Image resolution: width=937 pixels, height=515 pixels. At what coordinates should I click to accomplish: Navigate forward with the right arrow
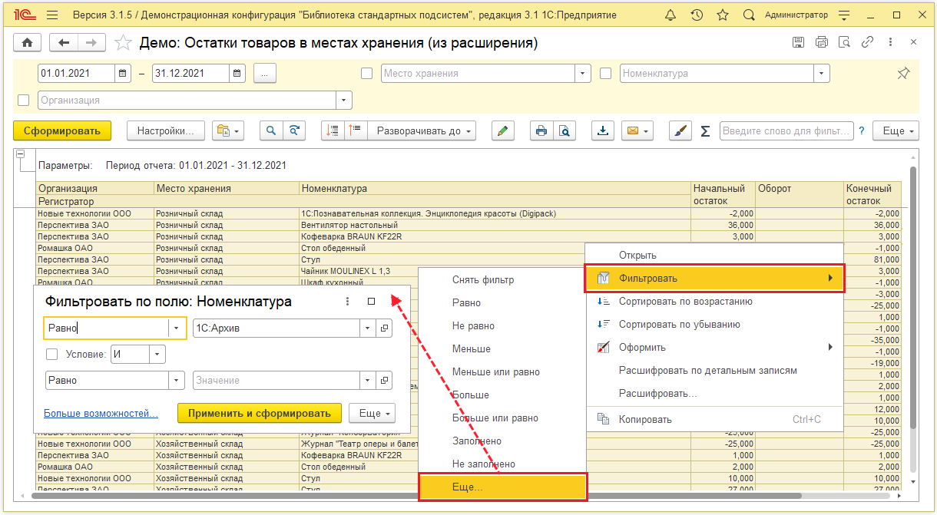point(91,43)
